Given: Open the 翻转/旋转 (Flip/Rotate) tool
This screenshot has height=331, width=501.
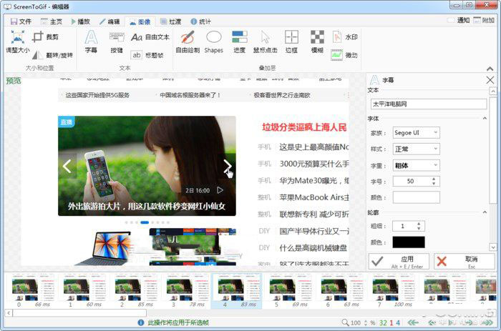Looking at the screenshot, I should coord(52,55).
